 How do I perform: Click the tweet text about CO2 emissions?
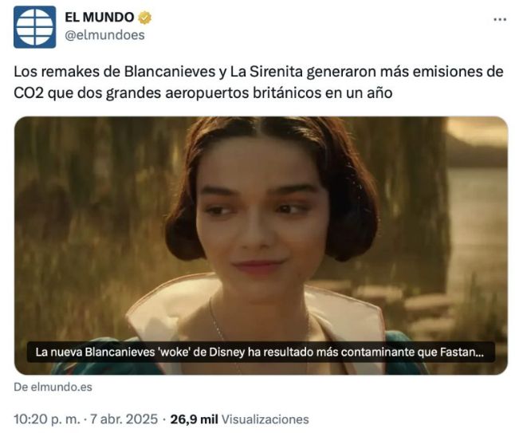(258, 82)
